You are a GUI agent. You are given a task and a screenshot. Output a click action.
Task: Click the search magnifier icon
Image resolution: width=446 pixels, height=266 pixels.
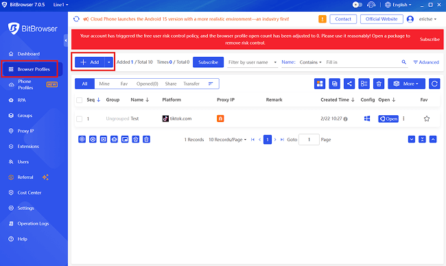point(403,62)
